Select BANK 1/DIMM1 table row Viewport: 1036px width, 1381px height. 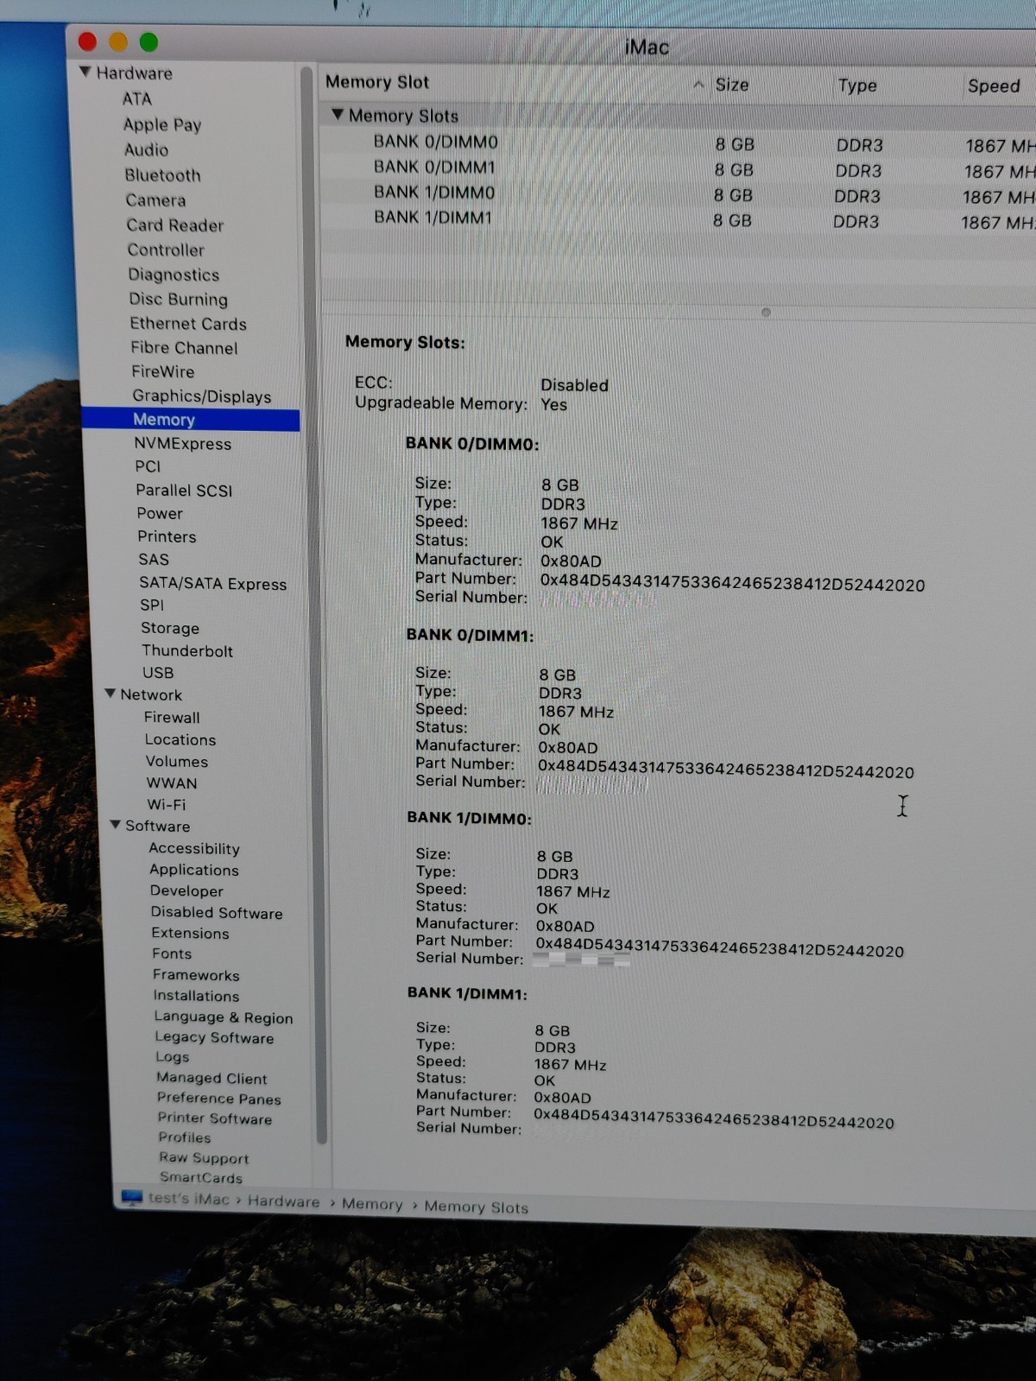click(678, 219)
